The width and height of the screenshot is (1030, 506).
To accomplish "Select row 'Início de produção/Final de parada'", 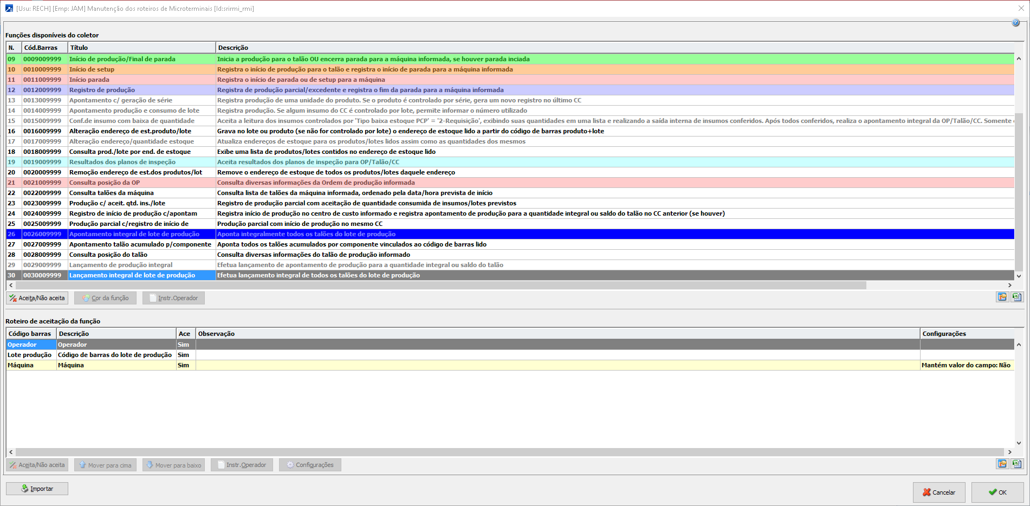I will pos(510,59).
